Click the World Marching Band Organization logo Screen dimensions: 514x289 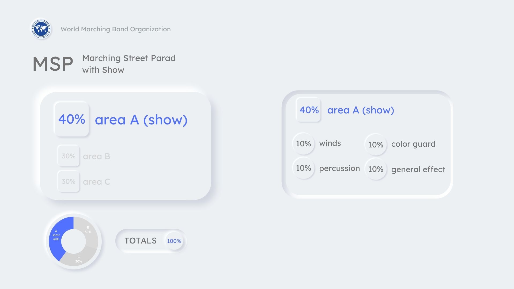tap(41, 29)
